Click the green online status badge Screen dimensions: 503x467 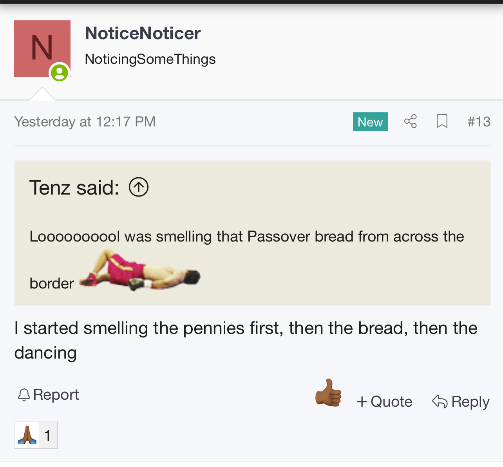coord(60,73)
